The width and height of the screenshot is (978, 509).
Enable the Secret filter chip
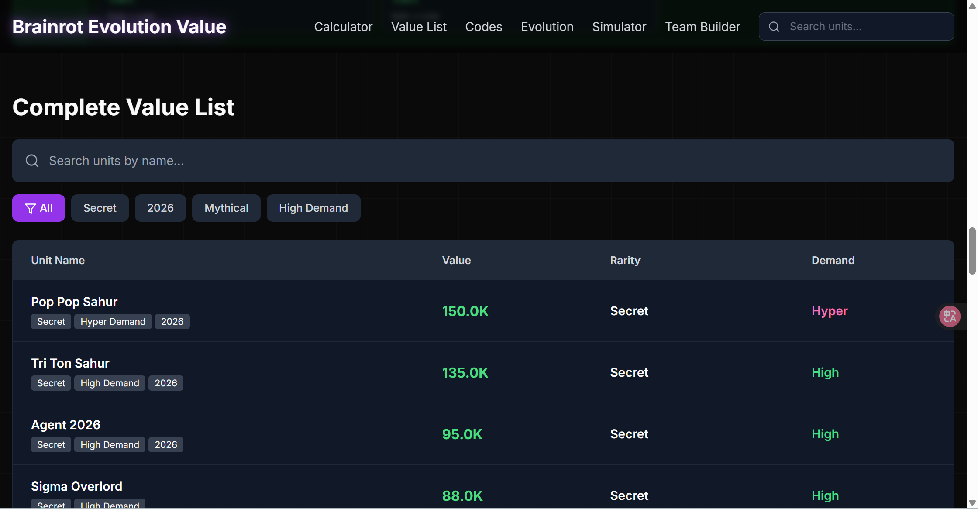pyautogui.click(x=100, y=208)
